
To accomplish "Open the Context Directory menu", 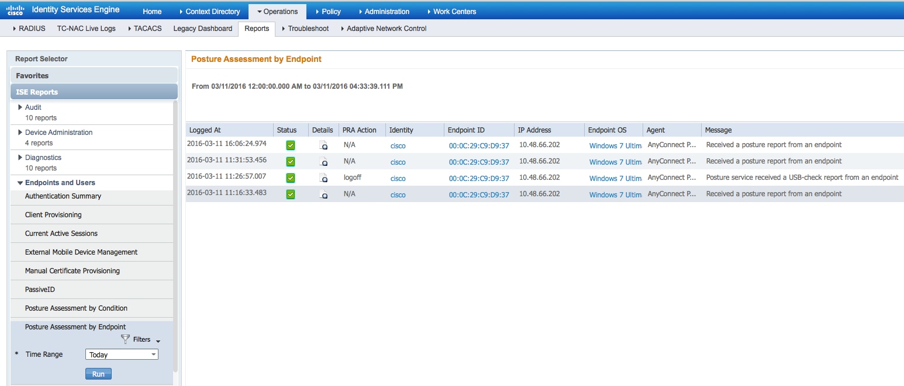I will [x=209, y=11].
